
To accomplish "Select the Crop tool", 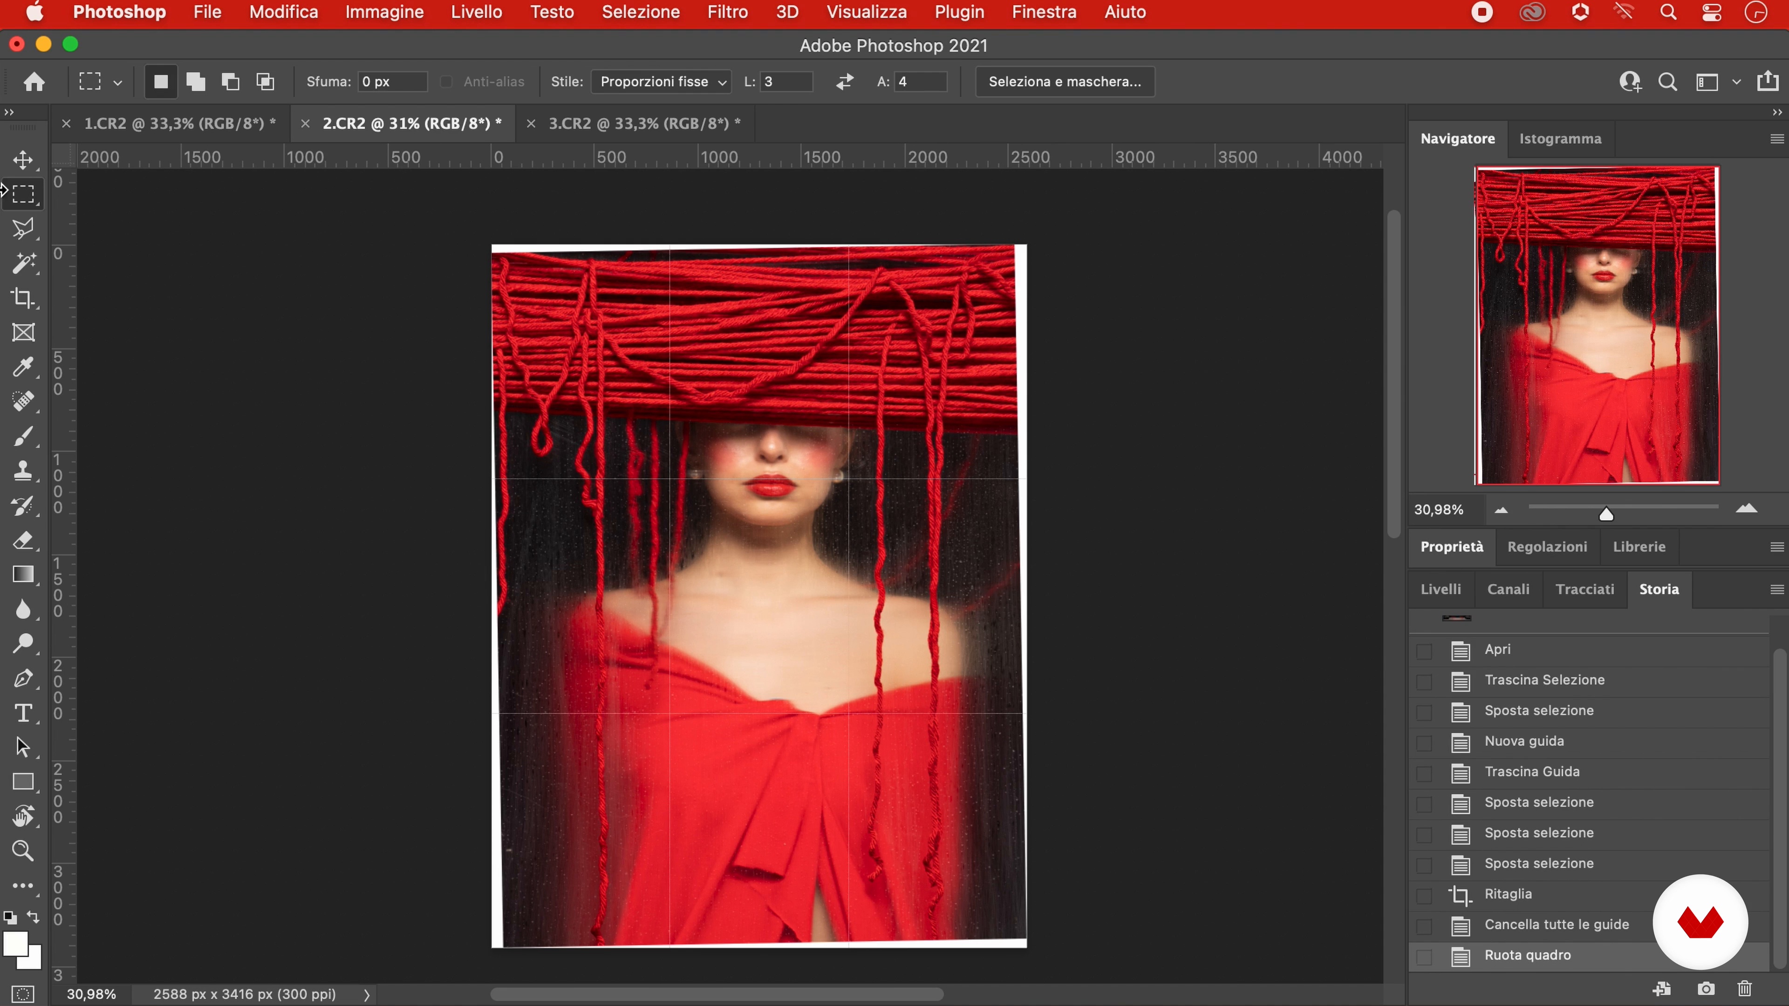I will click(23, 298).
